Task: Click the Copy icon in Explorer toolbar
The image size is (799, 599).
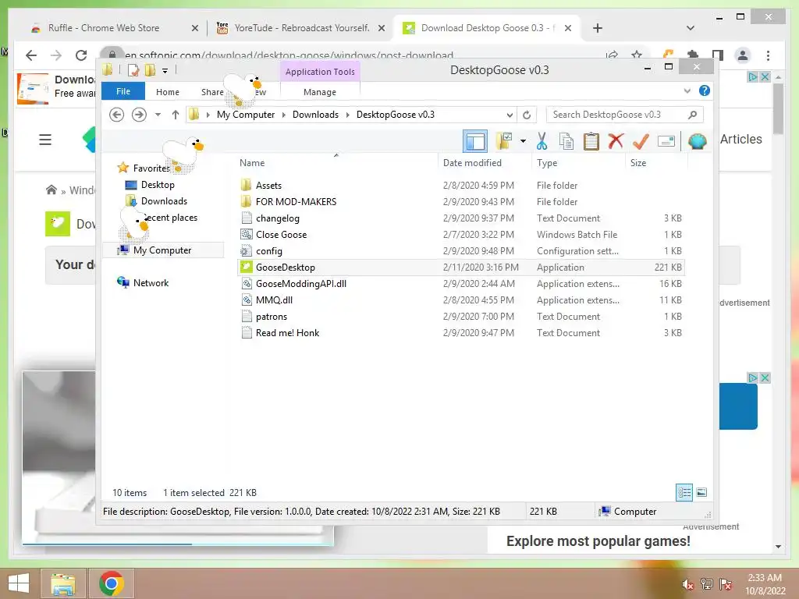Action: [x=566, y=141]
